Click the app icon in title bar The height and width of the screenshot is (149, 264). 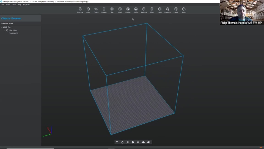pos(1,2)
